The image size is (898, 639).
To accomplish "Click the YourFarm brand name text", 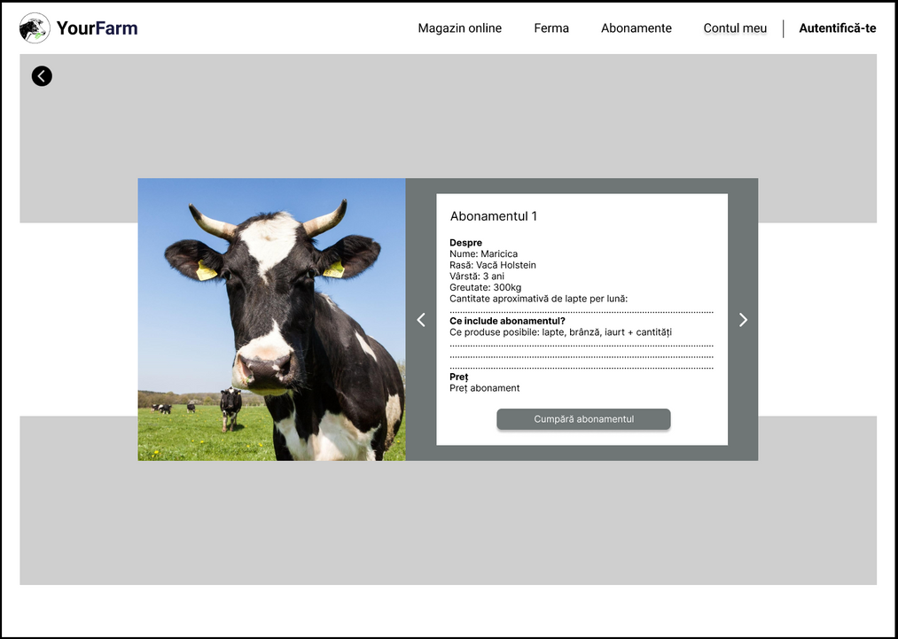I will click(97, 28).
